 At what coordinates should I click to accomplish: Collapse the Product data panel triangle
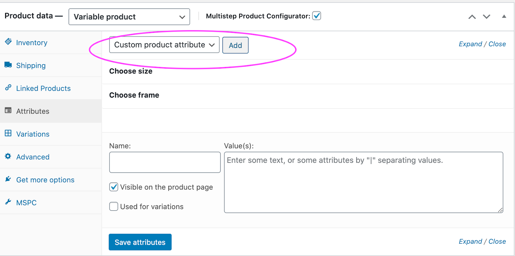click(504, 16)
